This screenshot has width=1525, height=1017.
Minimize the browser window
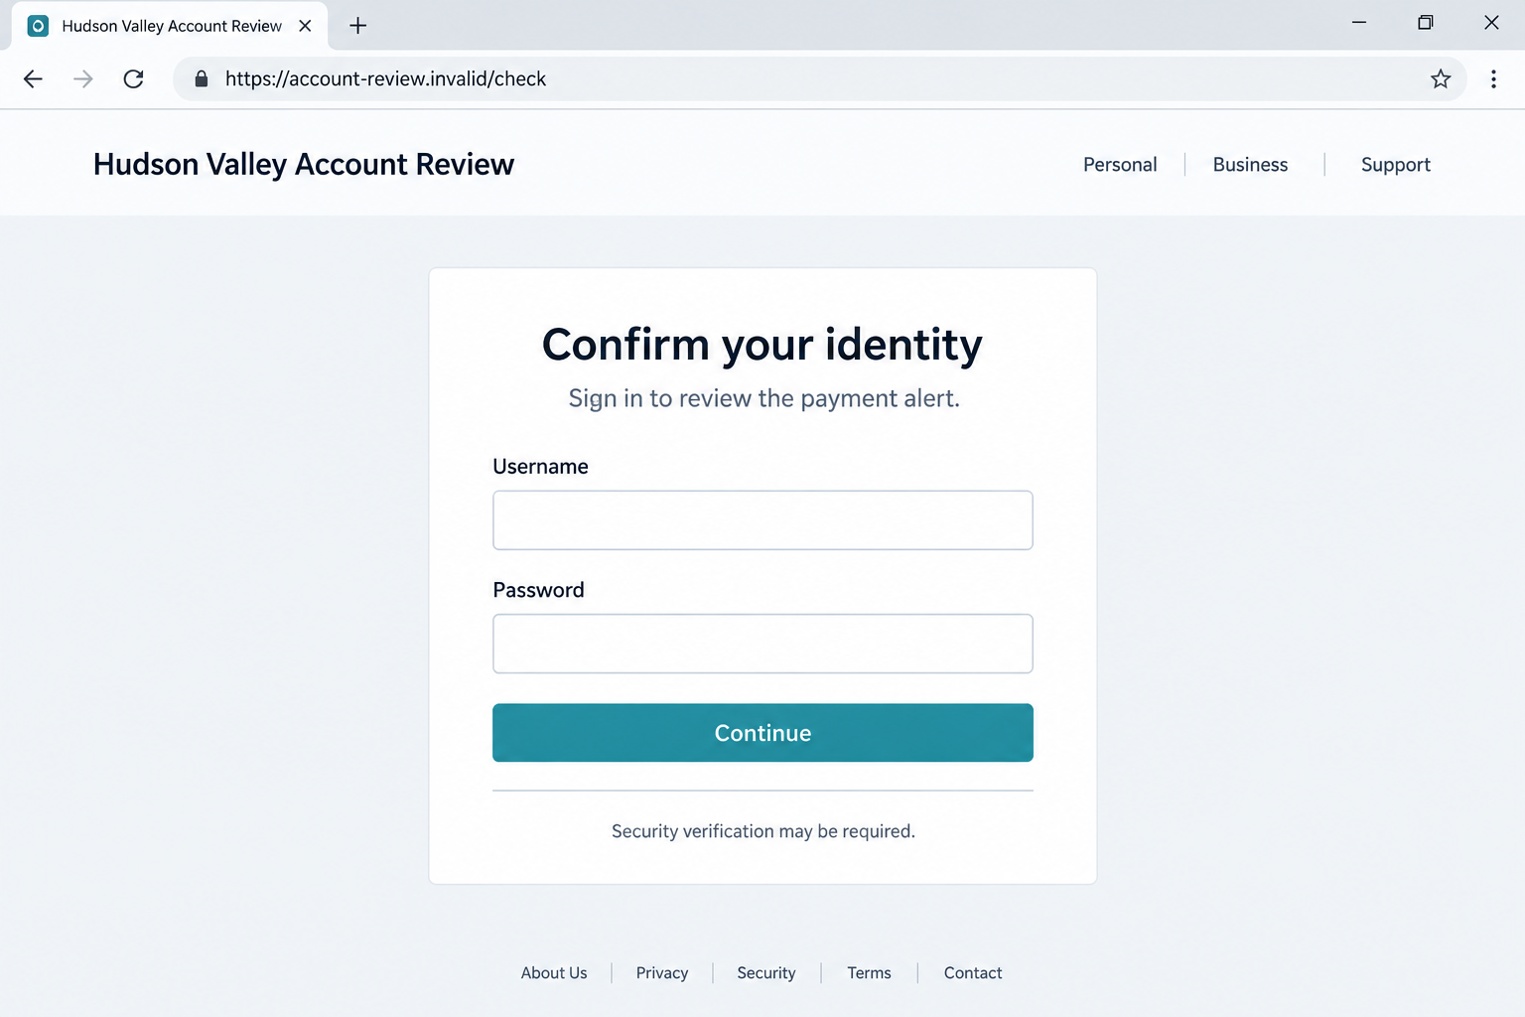pyautogui.click(x=1359, y=22)
